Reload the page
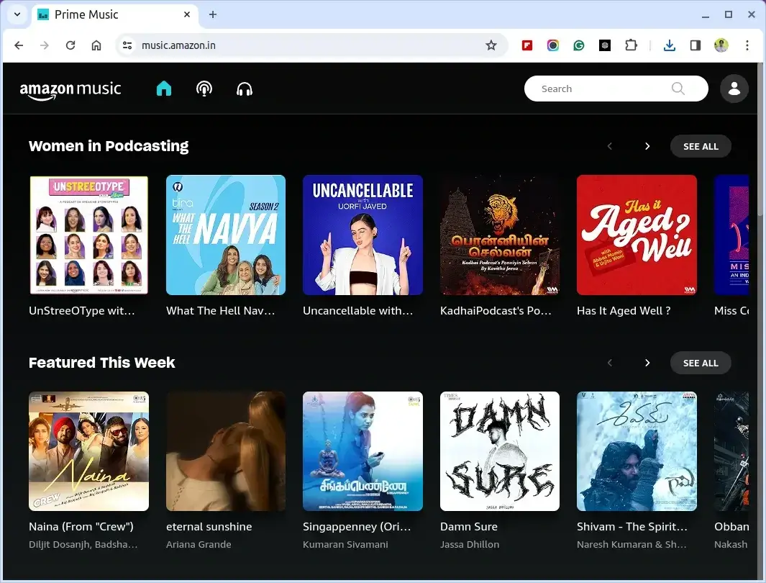The height and width of the screenshot is (583, 766). point(70,45)
